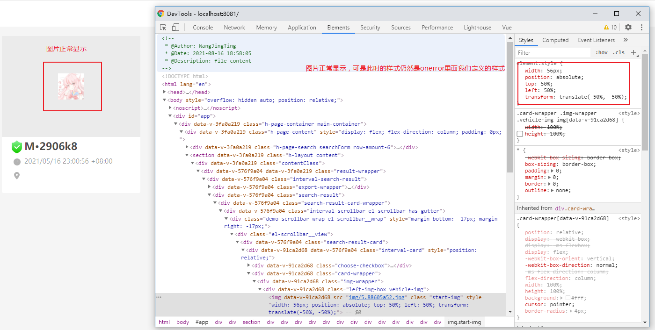Toggle .cls element classes panel
The image size is (655, 330).
point(619,53)
